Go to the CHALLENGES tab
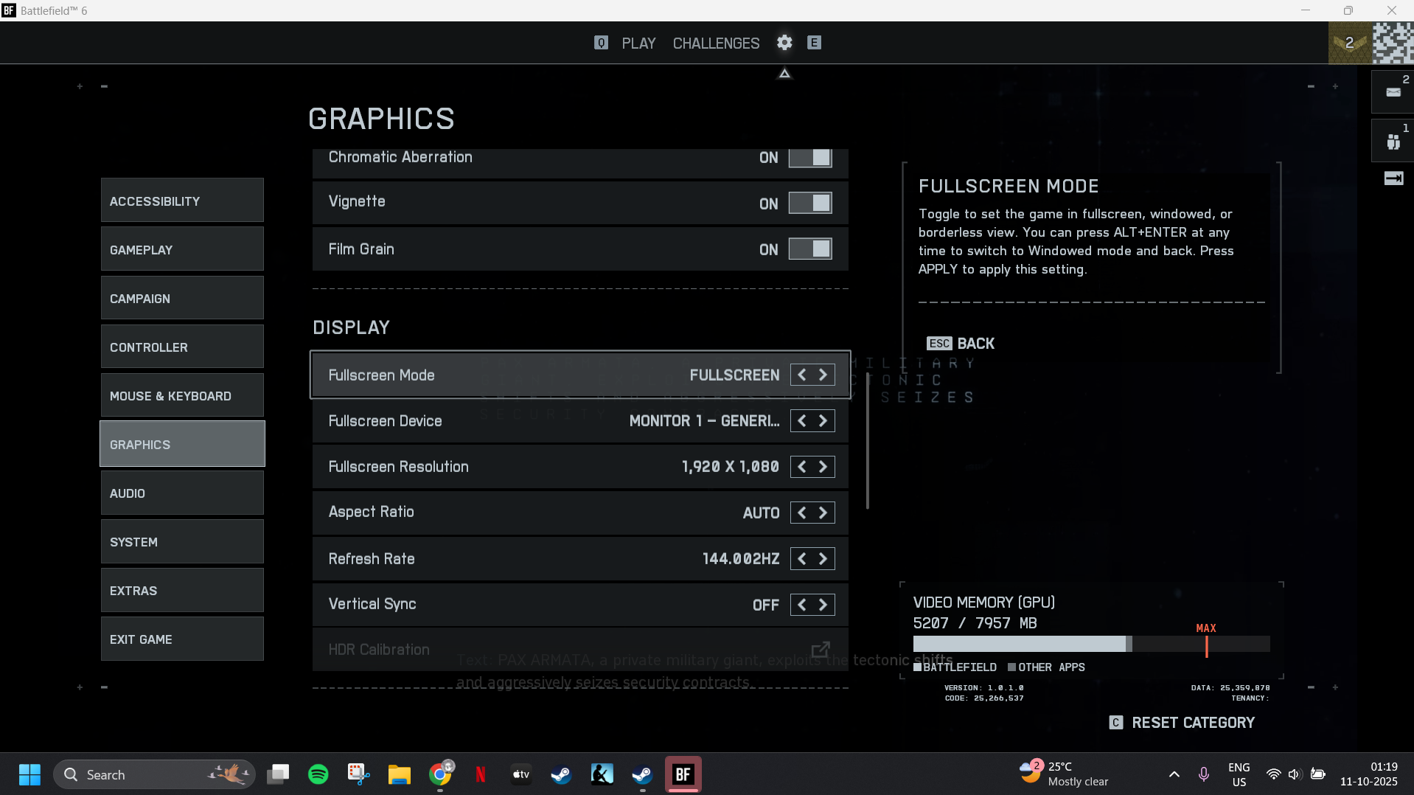 pyautogui.click(x=716, y=44)
